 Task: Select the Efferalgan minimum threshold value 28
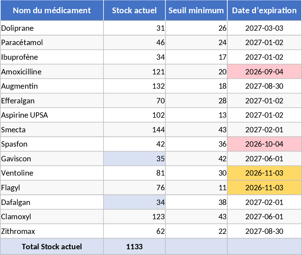click(x=196, y=100)
